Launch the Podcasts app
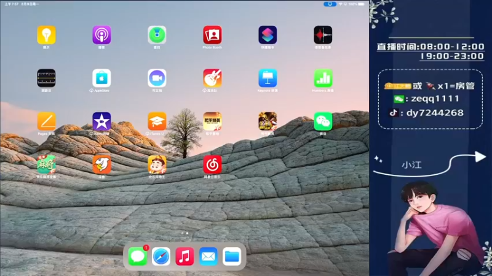The image size is (492, 276). (x=101, y=35)
